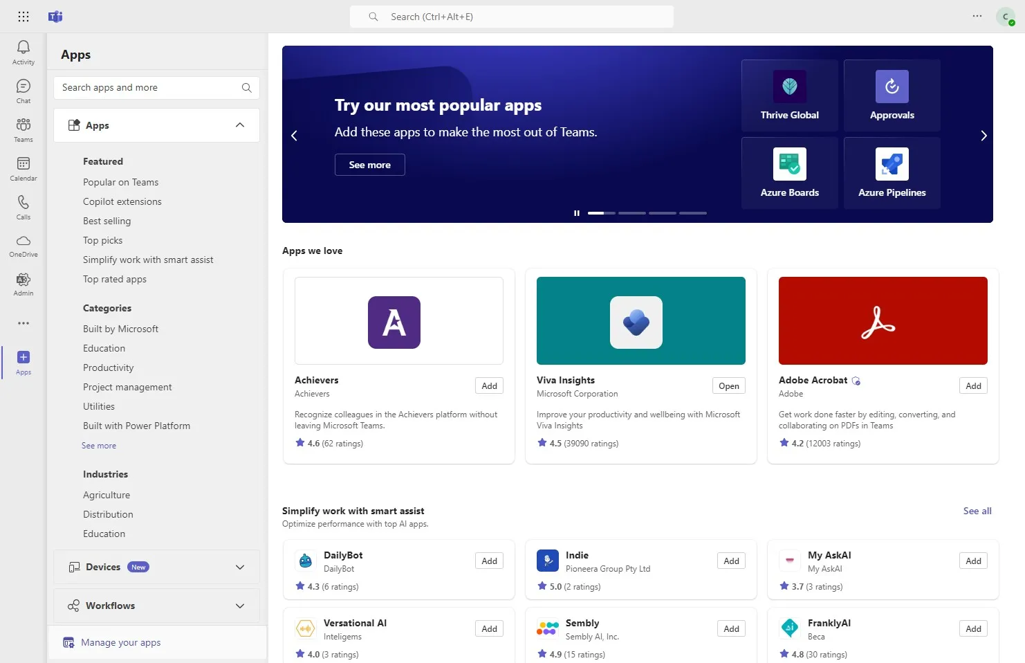Select Built by Microsoft category
Image resolution: width=1025 pixels, height=663 pixels.
point(121,329)
